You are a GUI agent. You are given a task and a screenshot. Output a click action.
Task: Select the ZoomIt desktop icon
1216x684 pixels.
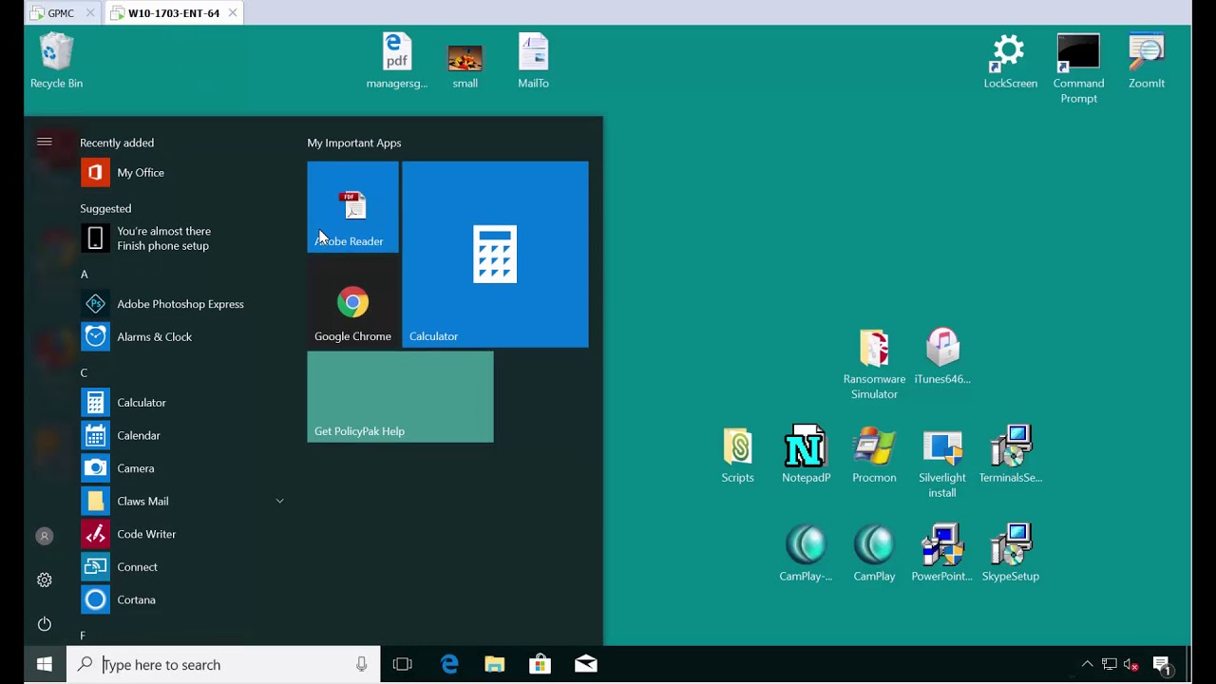pos(1147,61)
